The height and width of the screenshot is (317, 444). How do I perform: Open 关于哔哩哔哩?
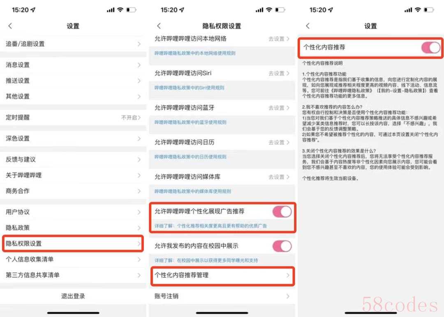click(73, 175)
